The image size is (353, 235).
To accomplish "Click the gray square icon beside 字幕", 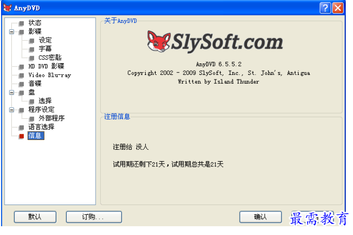I will (x=32, y=50).
